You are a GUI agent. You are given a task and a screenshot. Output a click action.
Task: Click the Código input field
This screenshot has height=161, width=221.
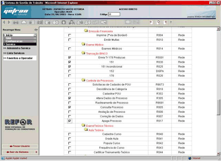(114, 14)
